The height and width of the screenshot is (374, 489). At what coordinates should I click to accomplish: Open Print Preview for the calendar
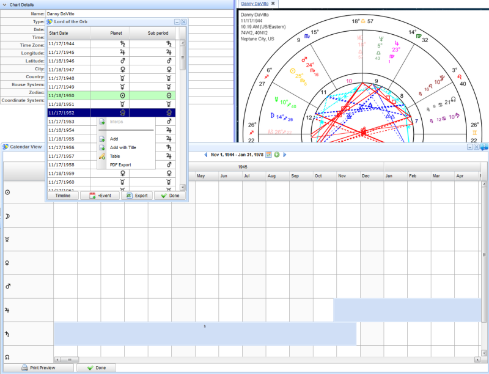40,368
